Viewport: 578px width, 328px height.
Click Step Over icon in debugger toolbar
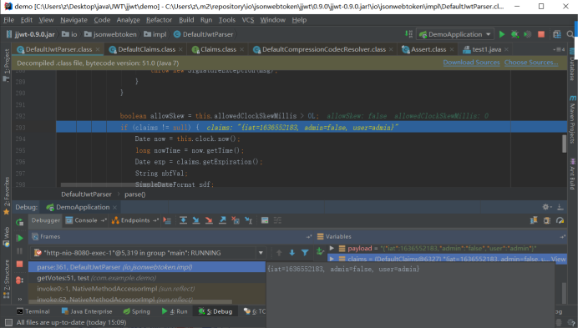coord(183,220)
